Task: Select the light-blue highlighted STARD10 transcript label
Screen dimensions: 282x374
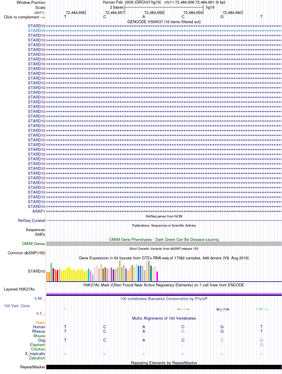Action: (x=37, y=31)
